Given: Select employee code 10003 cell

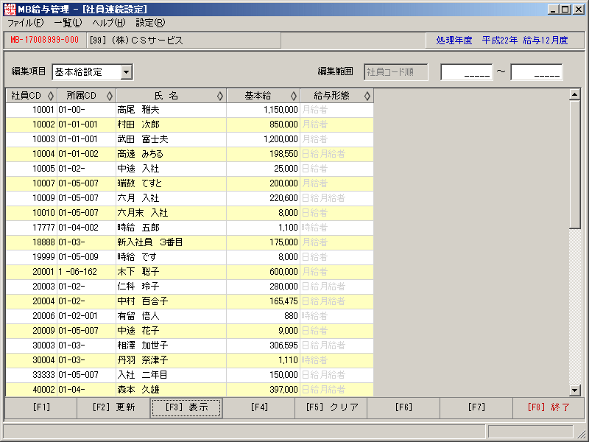Looking at the screenshot, I should click(x=32, y=139).
